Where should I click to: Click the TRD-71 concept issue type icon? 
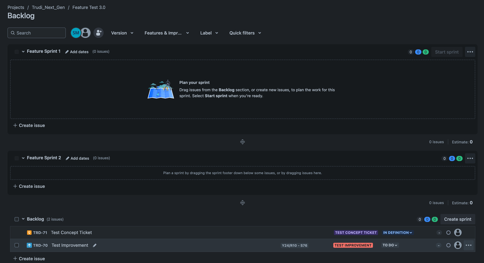[29, 232]
